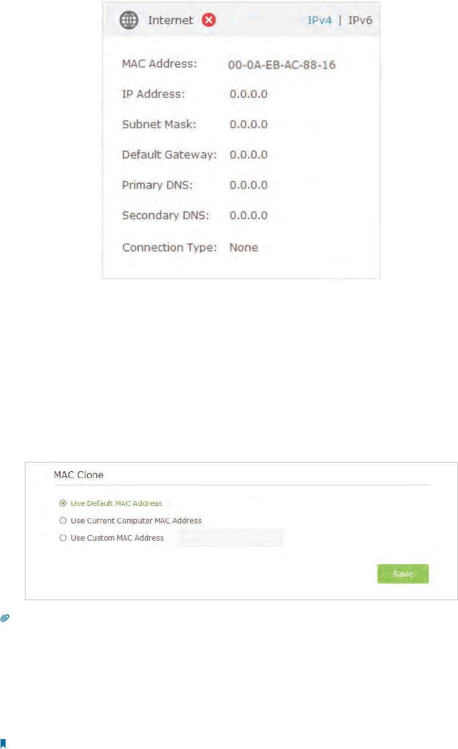The width and height of the screenshot is (458, 749).
Task: Click the green Save button
Action: 403,574
